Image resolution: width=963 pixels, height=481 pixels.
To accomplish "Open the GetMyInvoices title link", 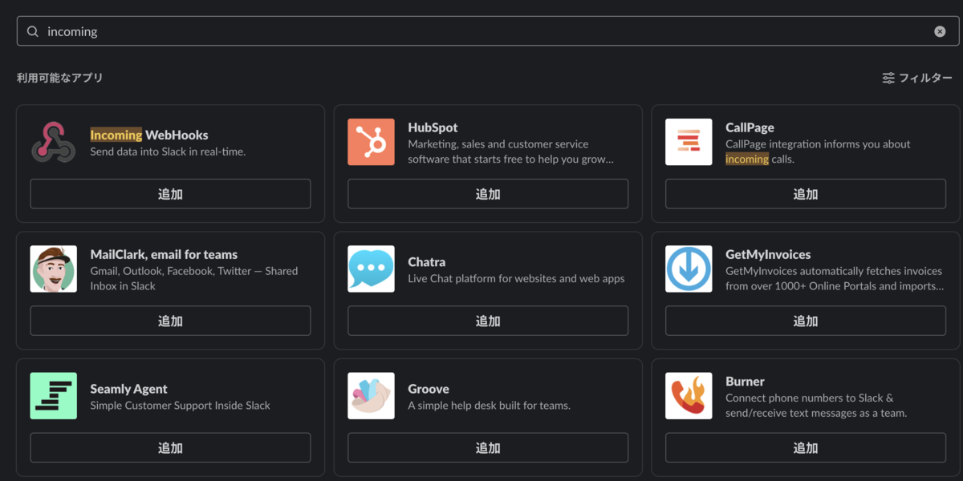I will click(x=768, y=254).
